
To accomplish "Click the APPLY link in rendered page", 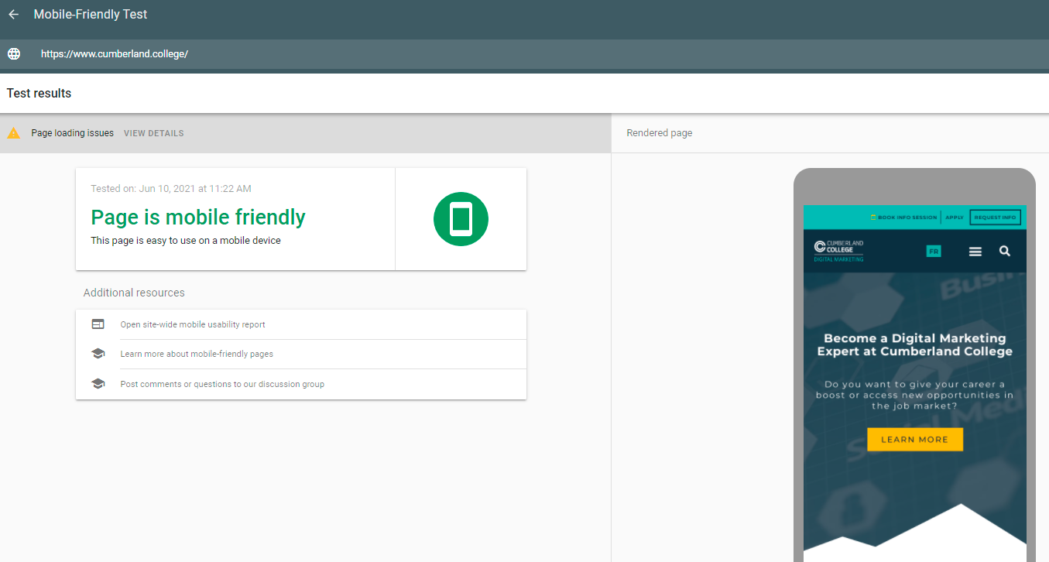I will [x=955, y=218].
